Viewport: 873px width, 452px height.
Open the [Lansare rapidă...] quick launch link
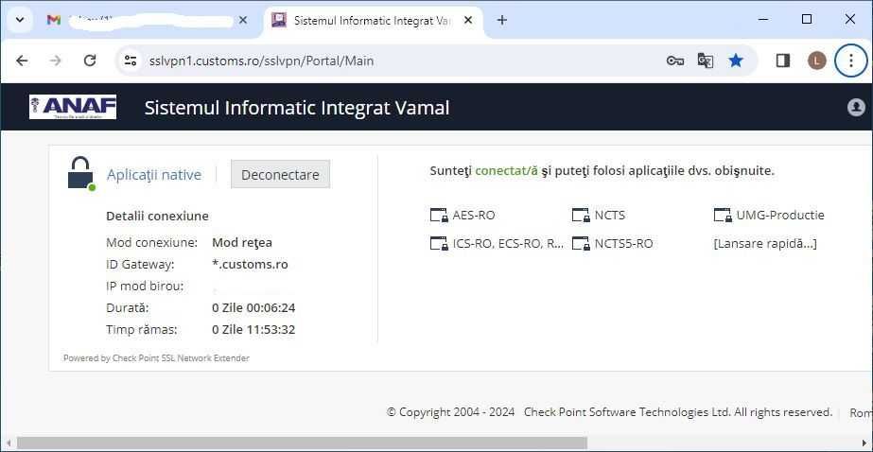coord(765,244)
